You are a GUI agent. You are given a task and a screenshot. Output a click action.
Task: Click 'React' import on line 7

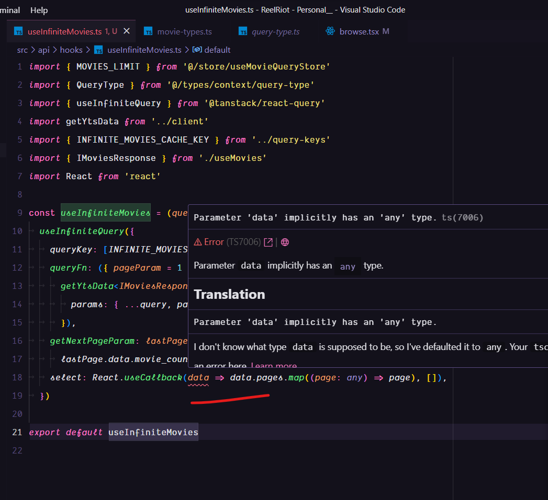pyautogui.click(x=79, y=177)
